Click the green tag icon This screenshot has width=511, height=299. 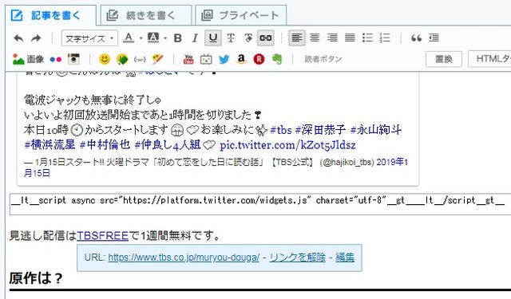point(122,60)
